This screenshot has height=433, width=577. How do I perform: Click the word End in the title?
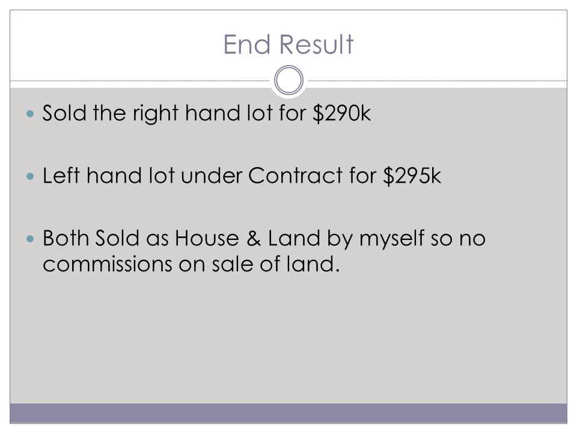[x=247, y=45]
